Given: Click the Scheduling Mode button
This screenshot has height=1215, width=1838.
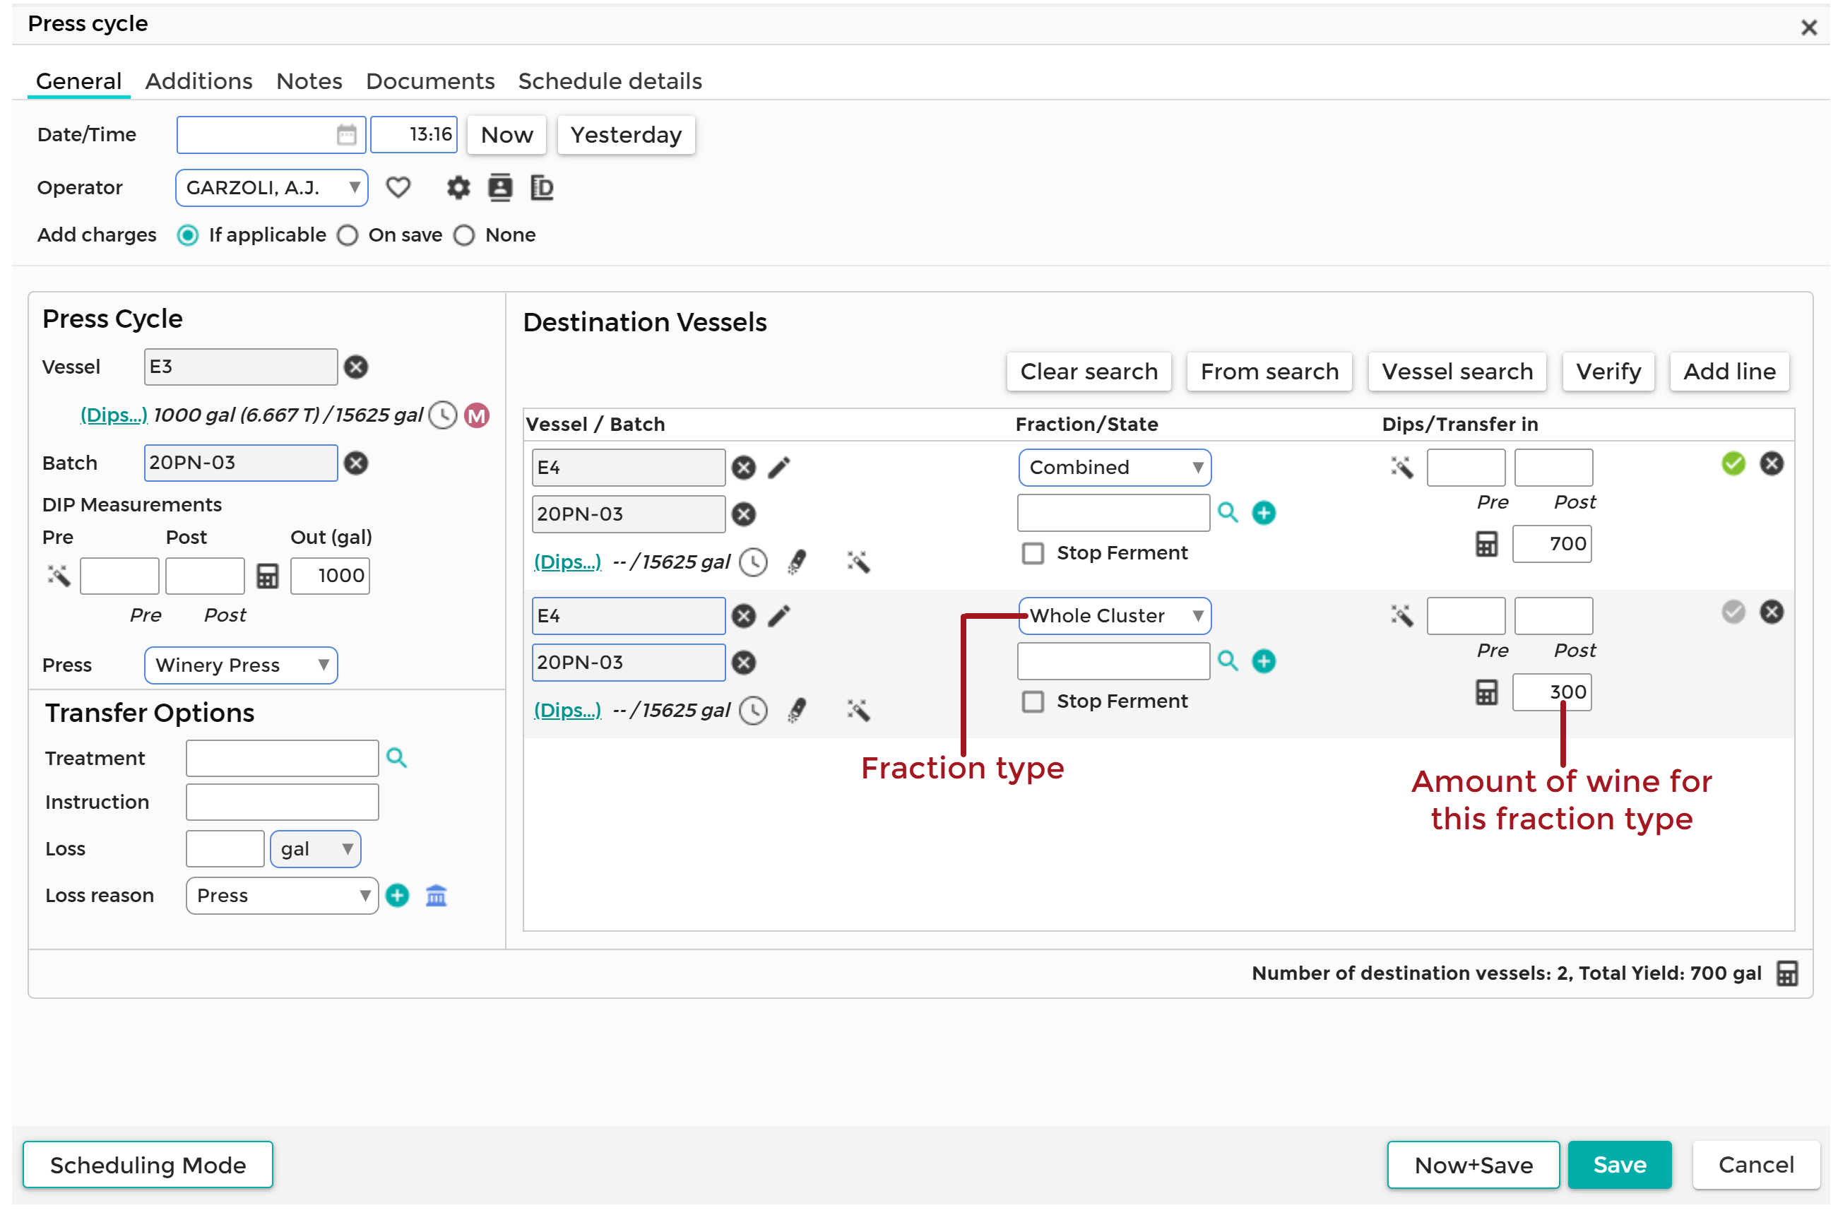Looking at the screenshot, I should (148, 1166).
